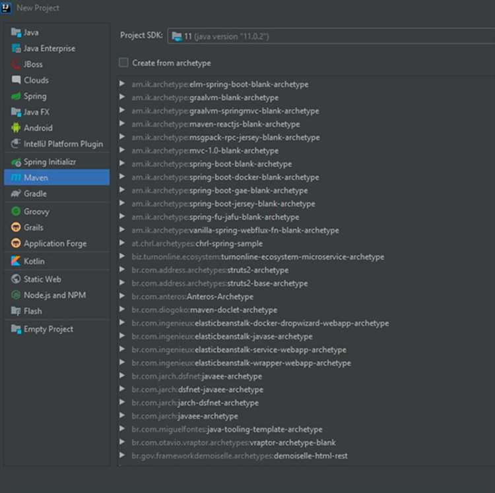Viewport: 495px width, 493px height.
Task: Expand mvc-1.0-blank-archetype node
Action: tap(122, 150)
